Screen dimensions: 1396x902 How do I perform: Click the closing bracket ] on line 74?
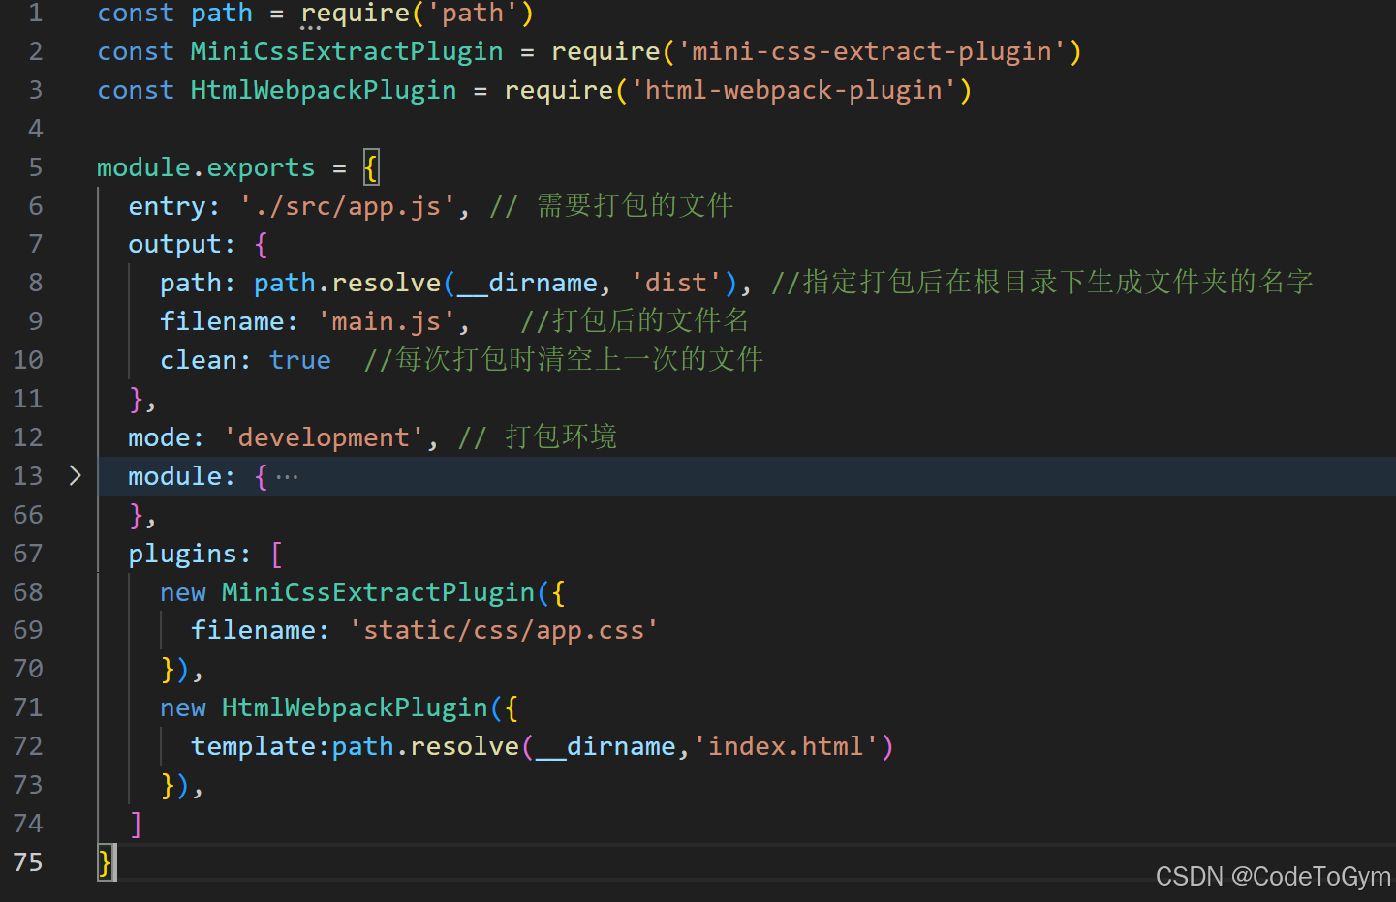[x=136, y=824]
